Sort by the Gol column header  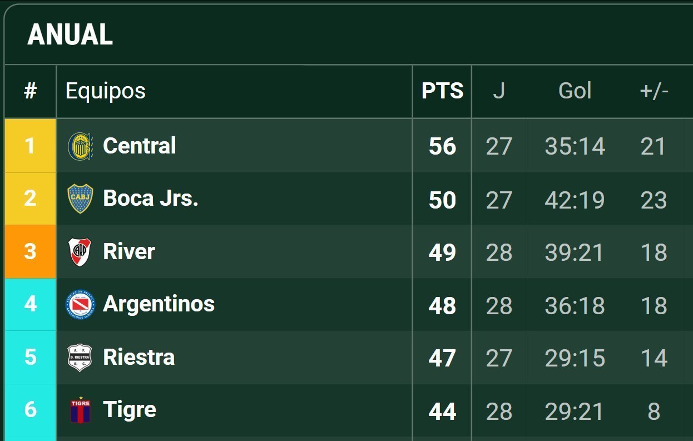coord(575,91)
